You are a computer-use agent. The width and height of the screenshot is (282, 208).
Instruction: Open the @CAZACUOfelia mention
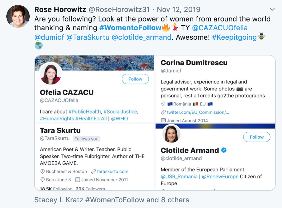click(220, 28)
